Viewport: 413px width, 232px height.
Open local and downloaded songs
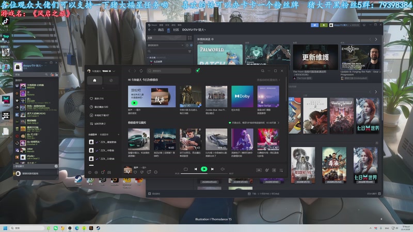pyautogui.click(x=99, y=115)
